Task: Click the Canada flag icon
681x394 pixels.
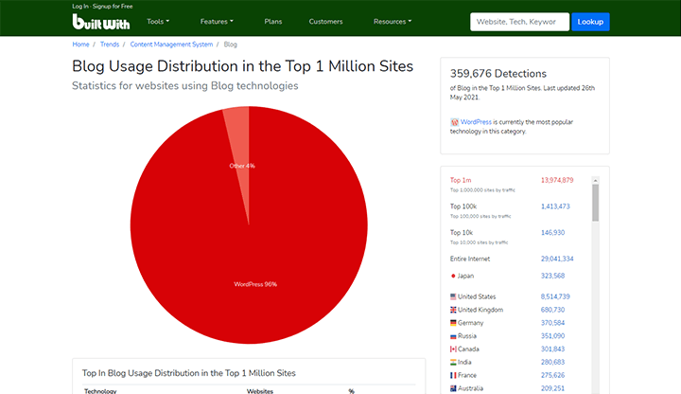Action: pos(454,349)
